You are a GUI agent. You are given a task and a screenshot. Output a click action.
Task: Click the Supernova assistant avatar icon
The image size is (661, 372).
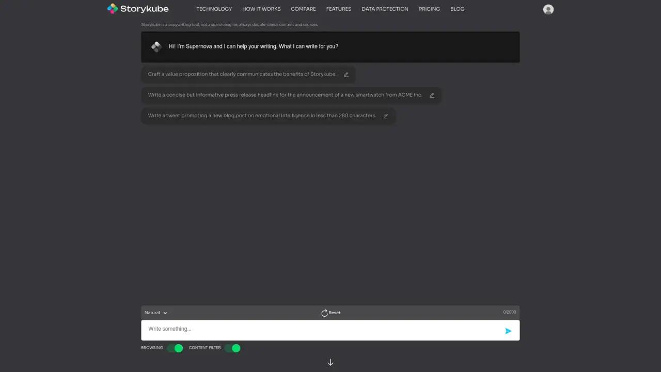pos(156,47)
